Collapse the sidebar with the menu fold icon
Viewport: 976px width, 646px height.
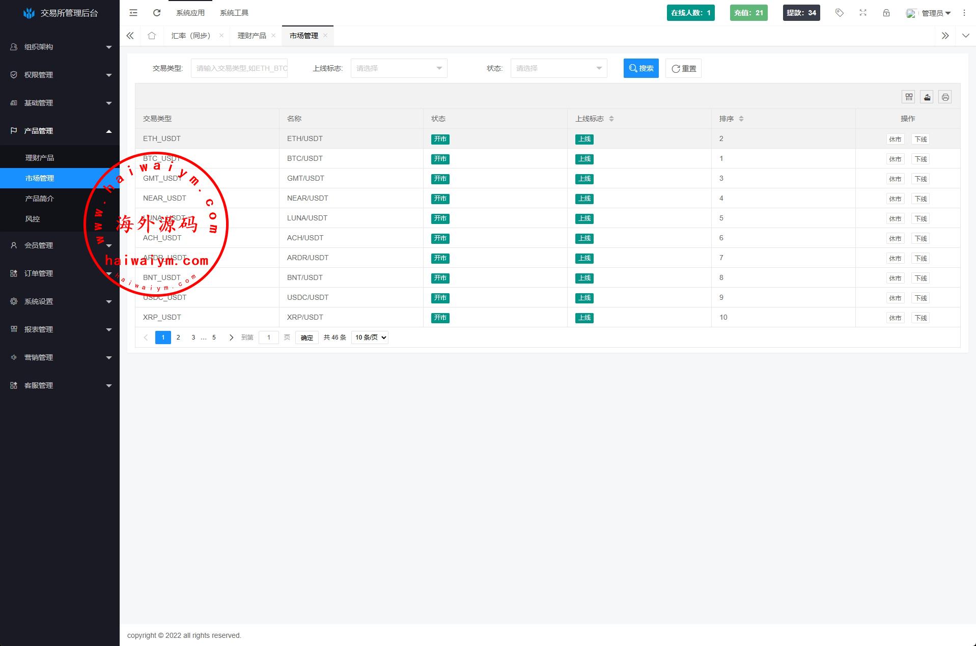coord(133,13)
